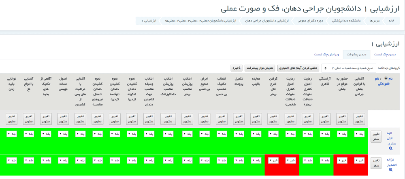Open الهه's dropdown for توانایی بخیه زدن
405x179 pixels.
(11, 134)
